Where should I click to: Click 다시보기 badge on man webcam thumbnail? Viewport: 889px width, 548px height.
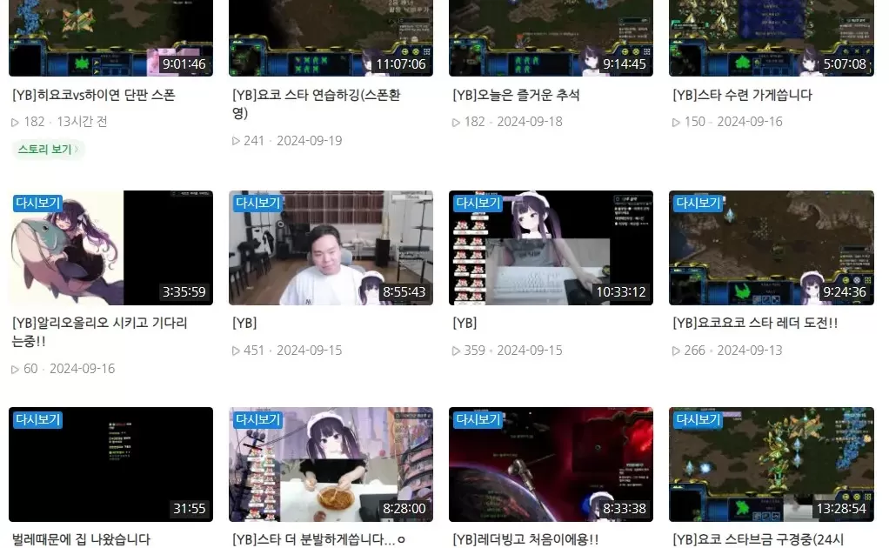click(x=258, y=203)
